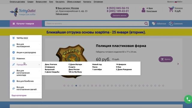The width and height of the screenshot is (192, 108).
Task: Click the Праздники category icon
Action: coord(13,64)
